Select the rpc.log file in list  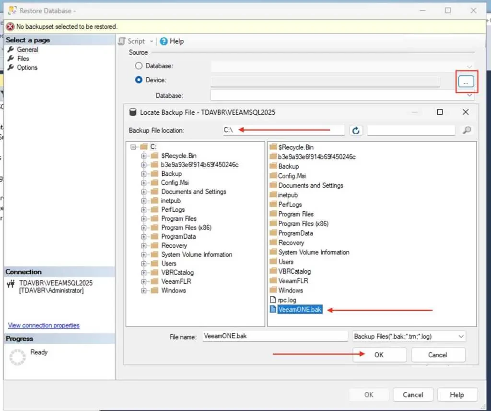287,300
